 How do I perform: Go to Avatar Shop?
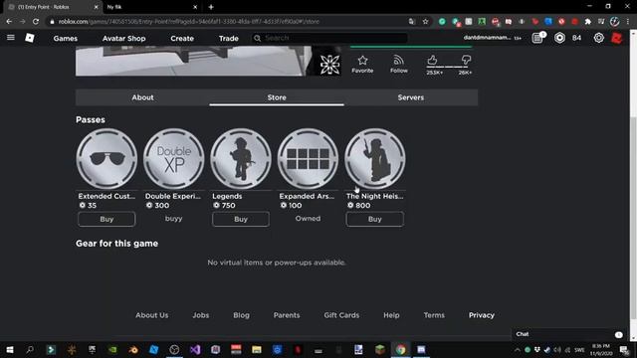123,38
